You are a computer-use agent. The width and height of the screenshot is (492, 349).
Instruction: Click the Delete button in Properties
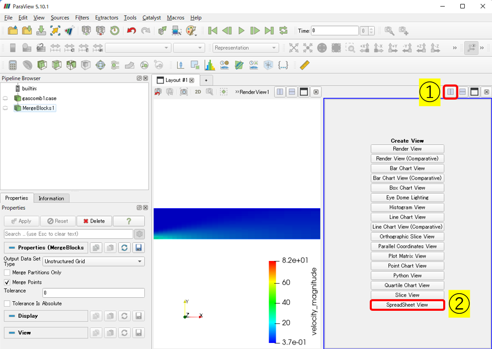(x=94, y=221)
